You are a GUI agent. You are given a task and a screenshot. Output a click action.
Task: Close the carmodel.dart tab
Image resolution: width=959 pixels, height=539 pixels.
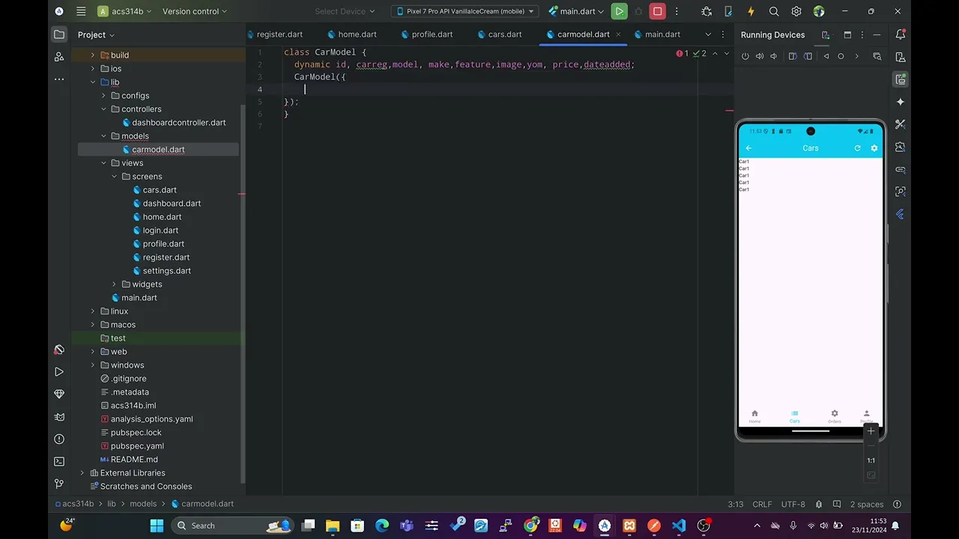click(x=617, y=34)
